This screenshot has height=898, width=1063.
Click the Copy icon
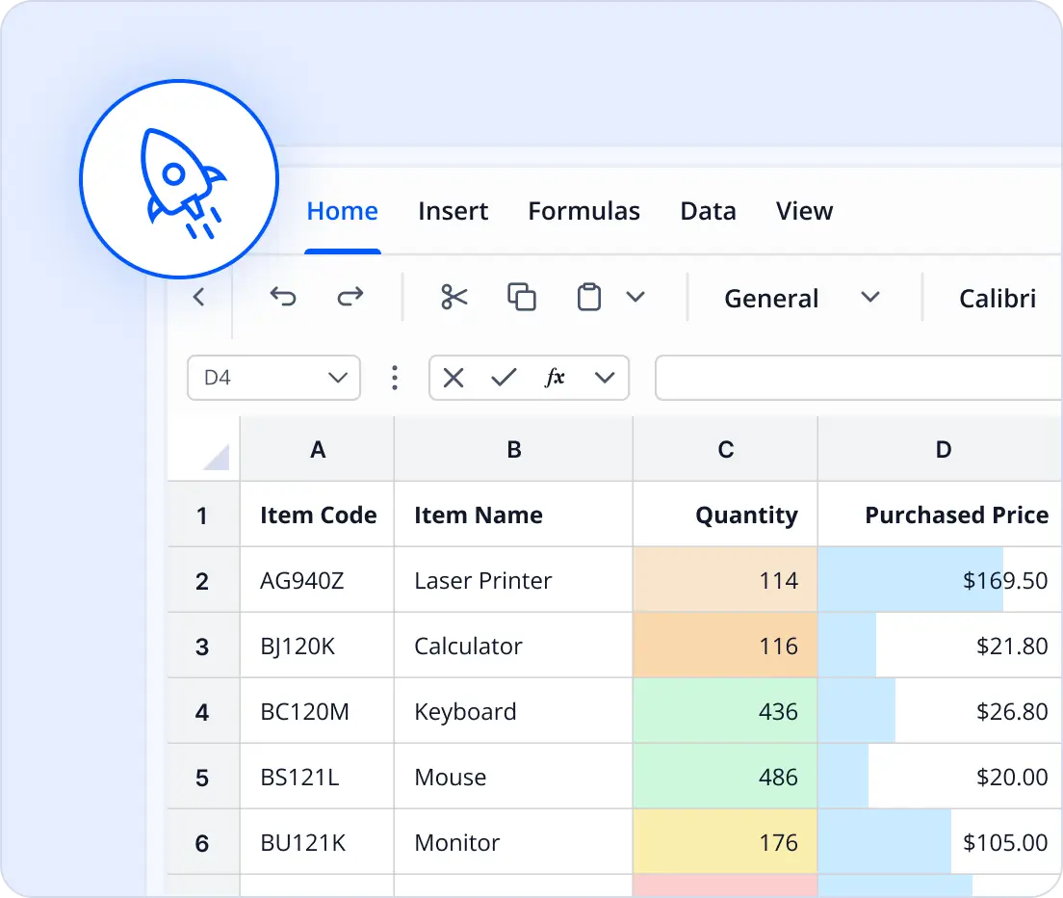coord(521,297)
